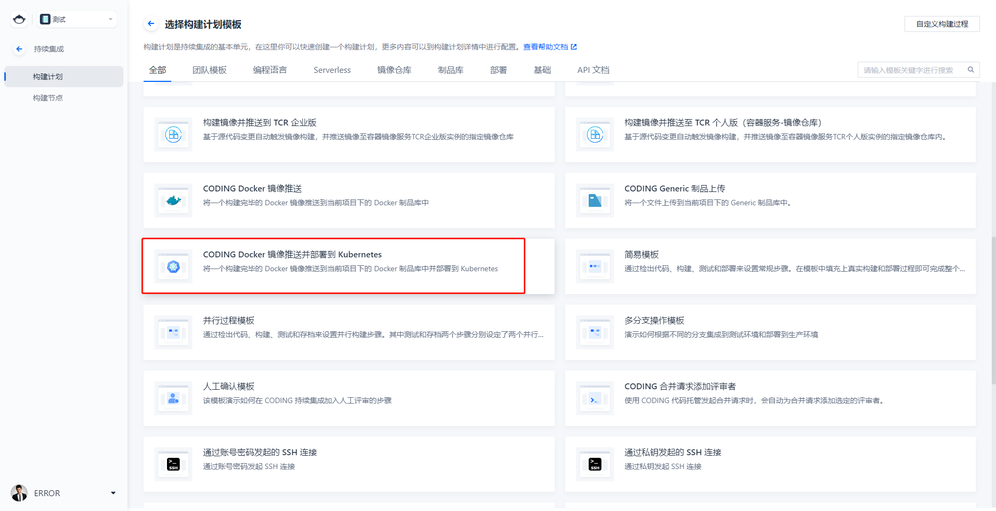Viewport: 996px width, 511px height.
Task: Click the Docker whale icon for CODING Docker 镜像推送
Action: click(x=173, y=200)
